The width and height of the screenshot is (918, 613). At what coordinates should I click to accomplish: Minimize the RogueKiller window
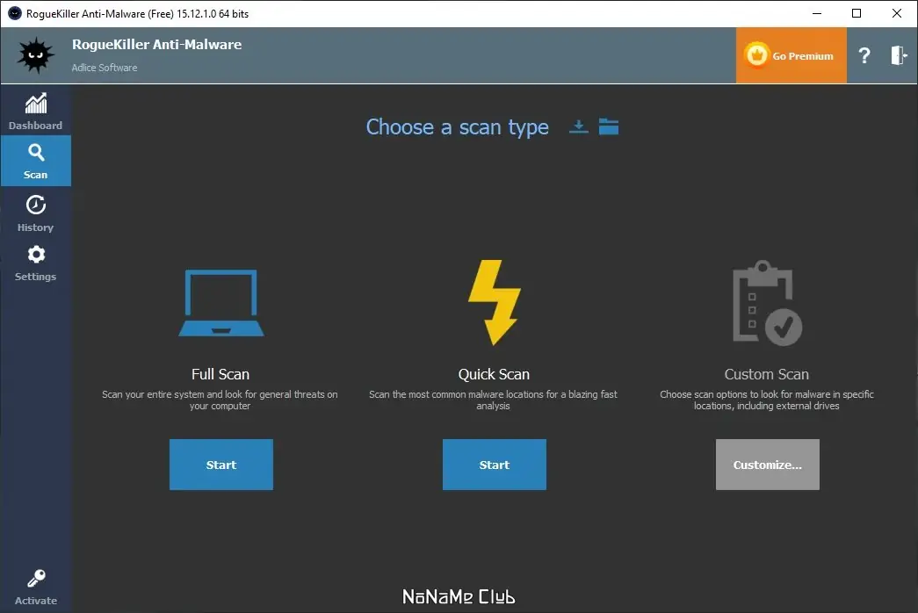[817, 13]
